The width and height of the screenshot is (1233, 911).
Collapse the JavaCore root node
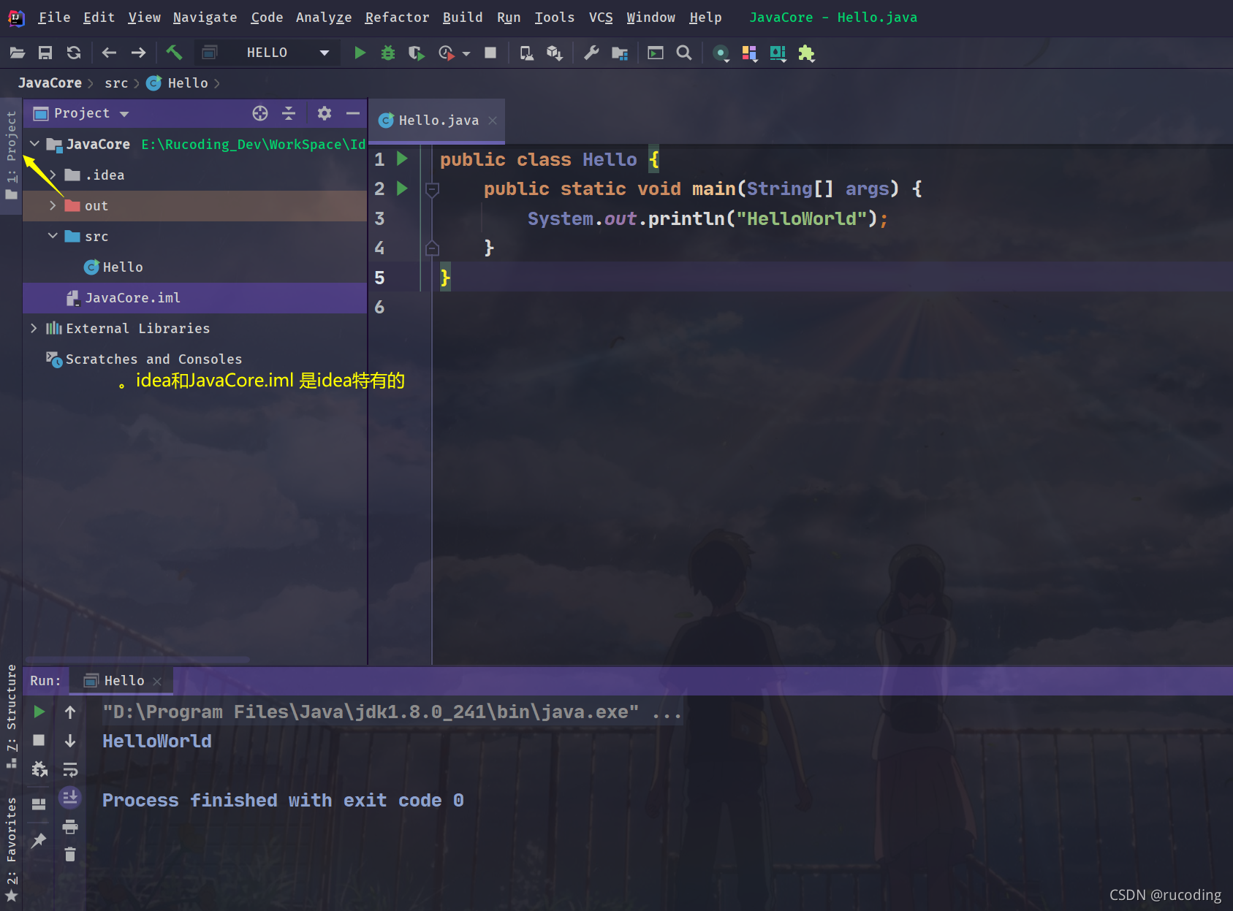pyautogui.click(x=34, y=144)
